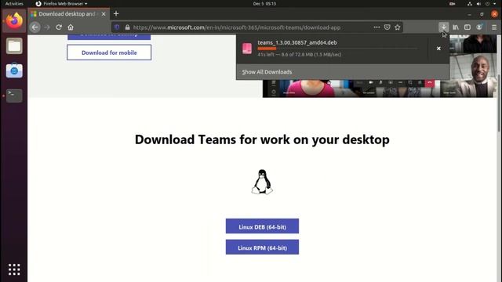
Task: Open page actions three-dot menu
Action: point(376,27)
